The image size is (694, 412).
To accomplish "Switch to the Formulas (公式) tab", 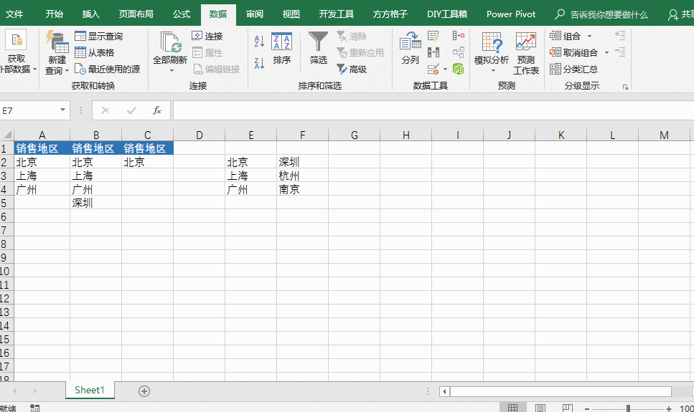I will coord(182,14).
